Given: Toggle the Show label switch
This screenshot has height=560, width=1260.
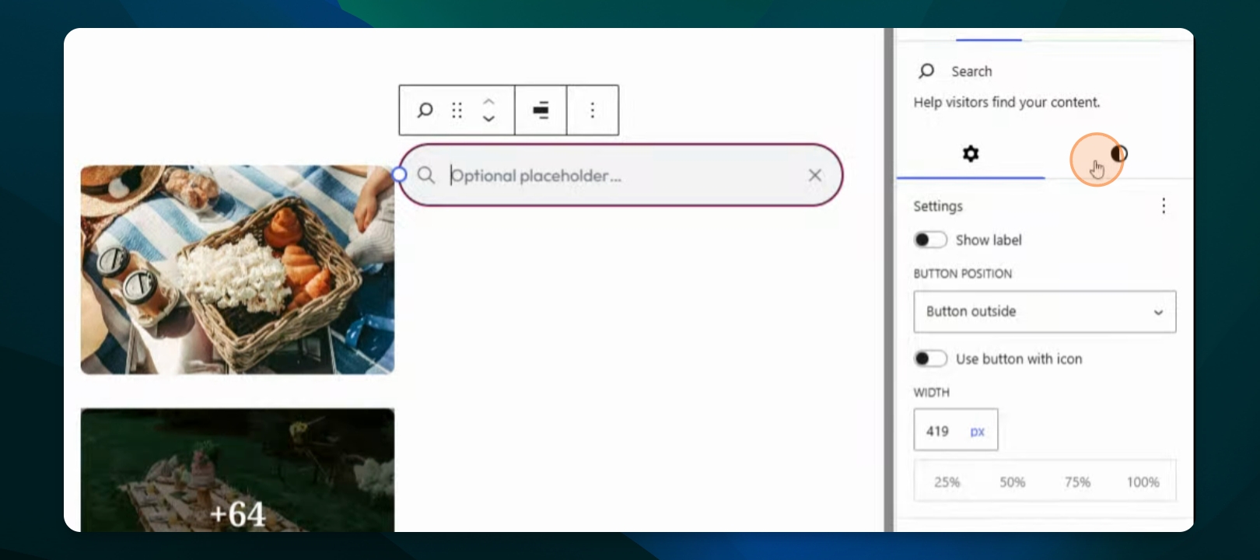Looking at the screenshot, I should coord(930,240).
